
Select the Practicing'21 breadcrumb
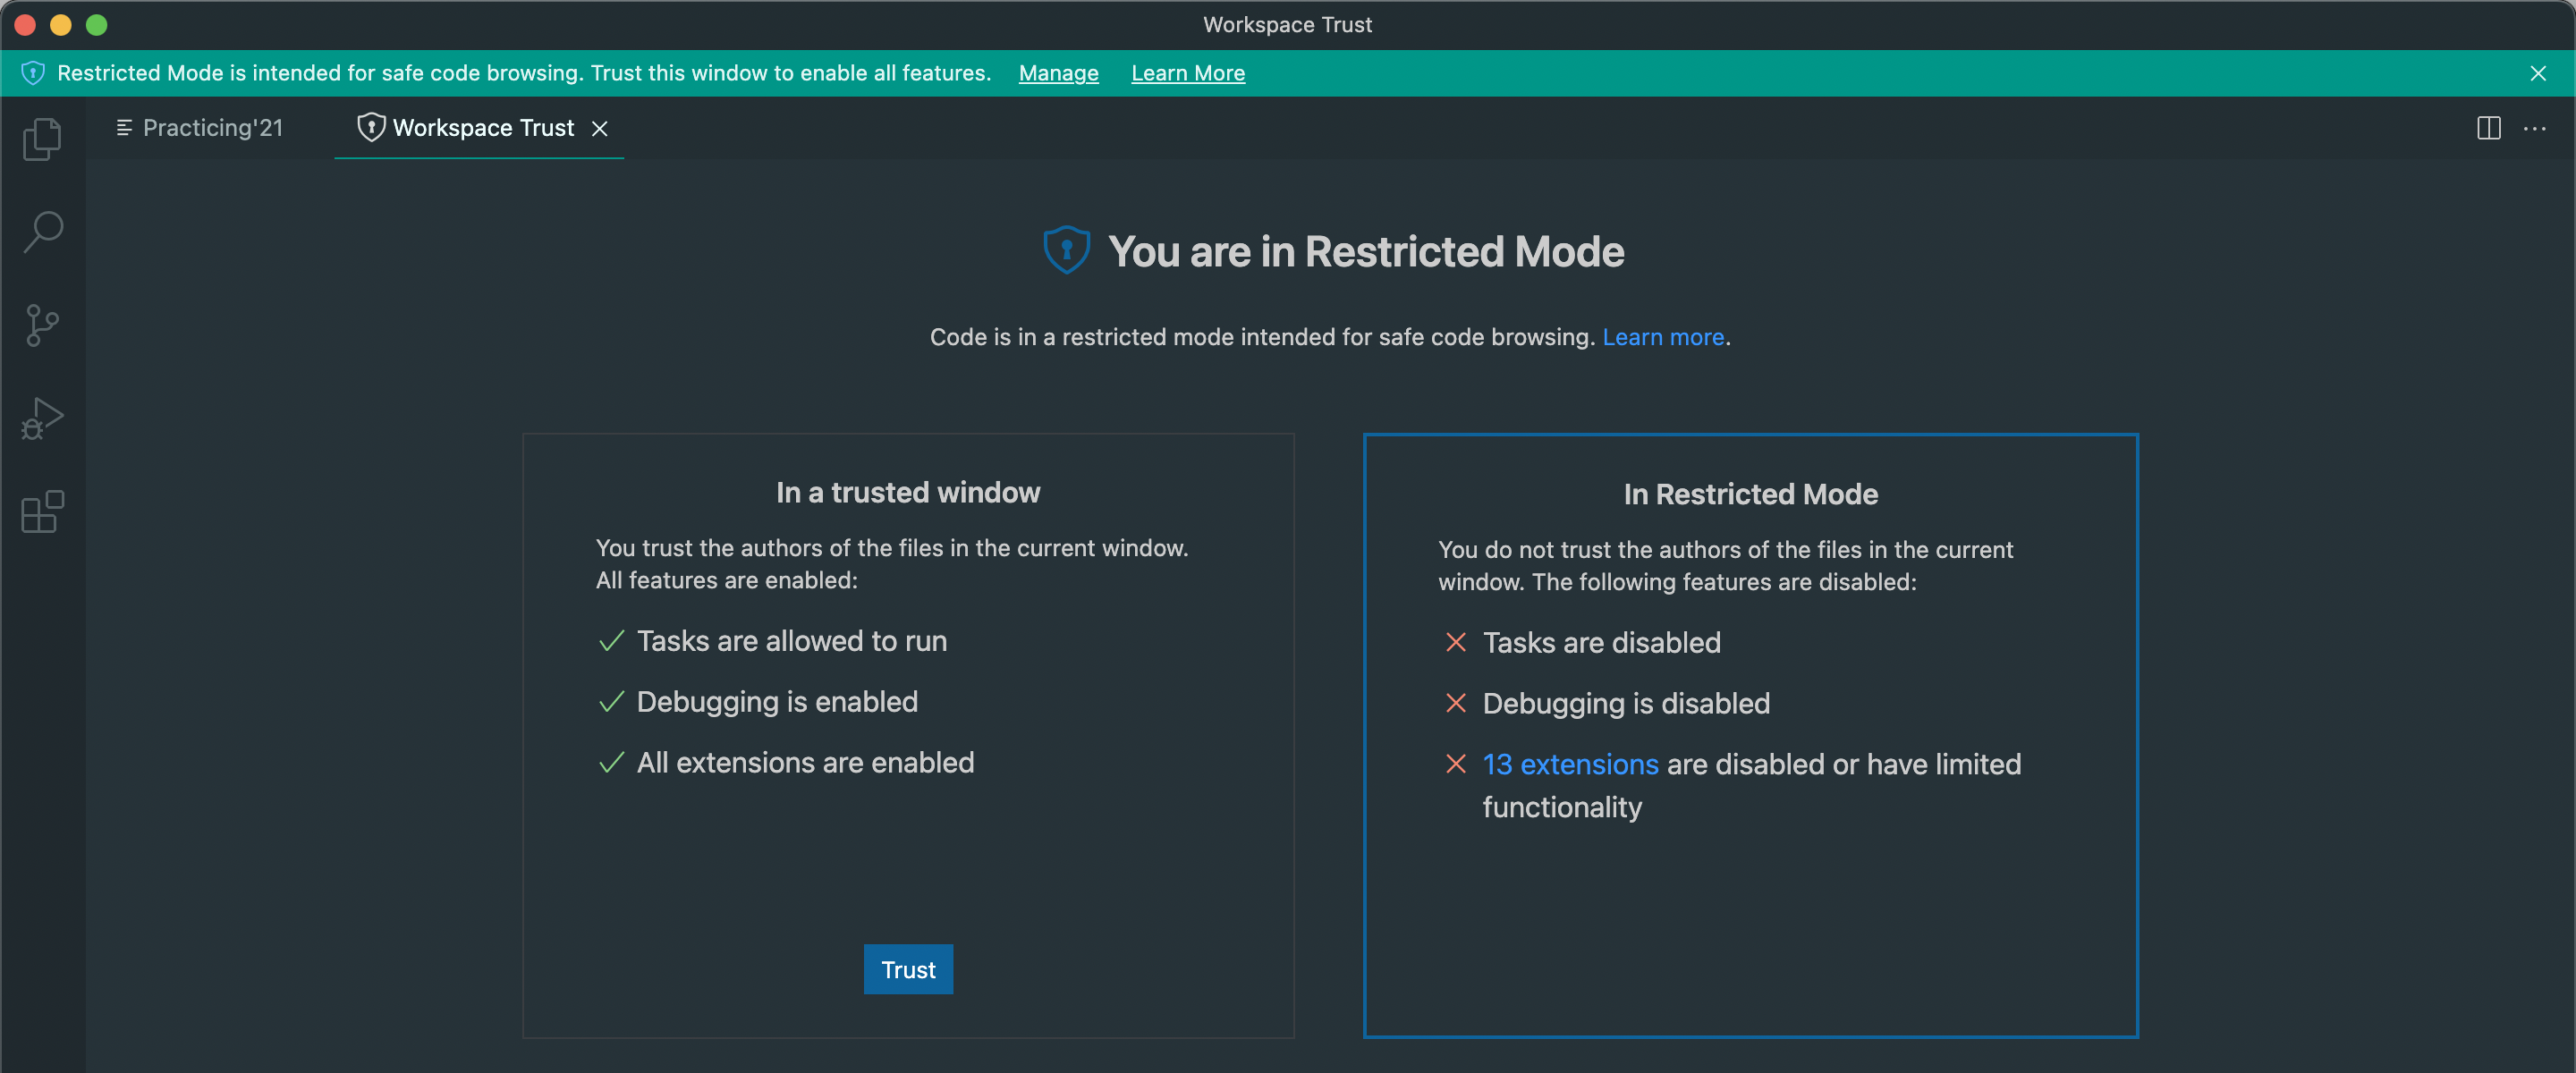(214, 127)
